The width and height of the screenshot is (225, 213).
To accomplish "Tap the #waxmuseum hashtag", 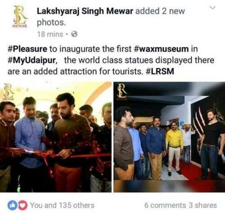I will pos(161,49).
